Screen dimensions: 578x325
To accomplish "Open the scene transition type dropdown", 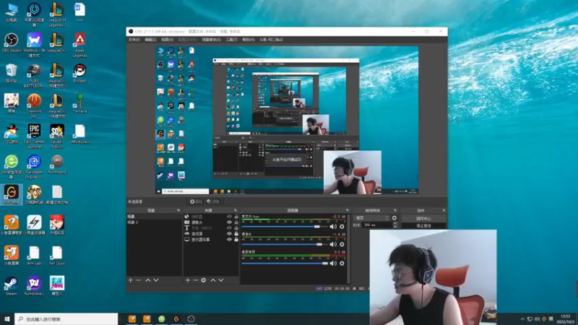I will [371, 218].
